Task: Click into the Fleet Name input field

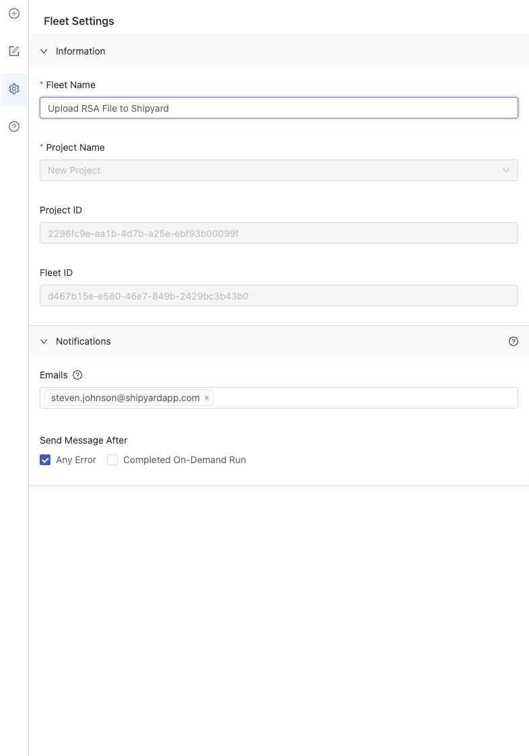Action: click(x=279, y=108)
